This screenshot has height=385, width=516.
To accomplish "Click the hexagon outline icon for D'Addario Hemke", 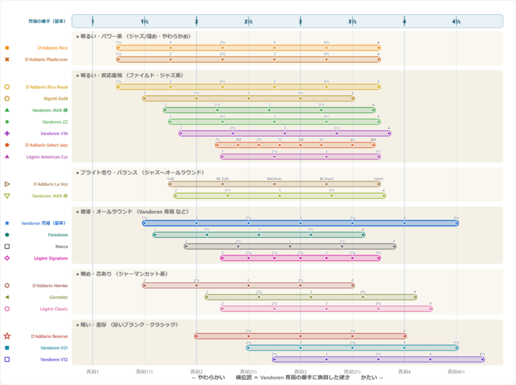I will click(7, 286).
